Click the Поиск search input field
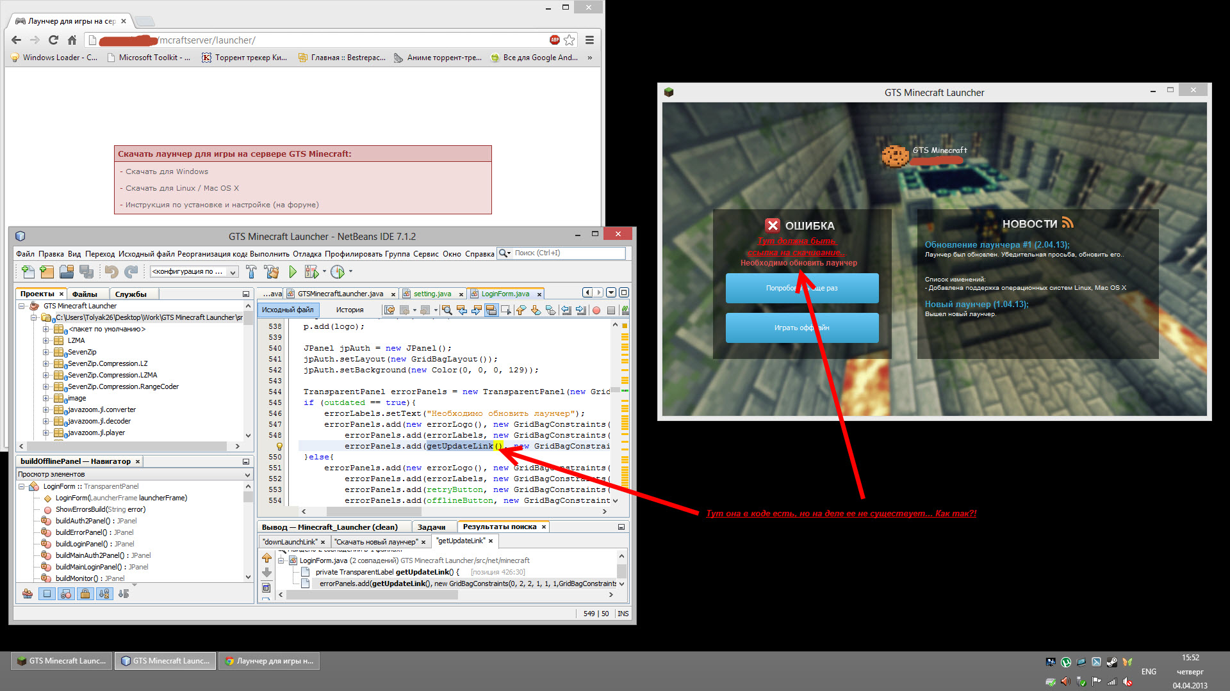This screenshot has height=691, width=1230. (x=568, y=253)
